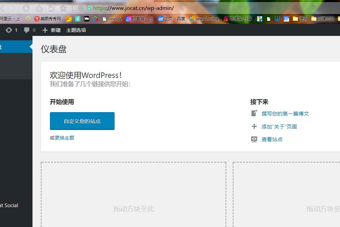Image resolution: width=340 pixels, height=227 pixels.
Task: Open the black flag bookmark icon
Action: tap(87, 19)
